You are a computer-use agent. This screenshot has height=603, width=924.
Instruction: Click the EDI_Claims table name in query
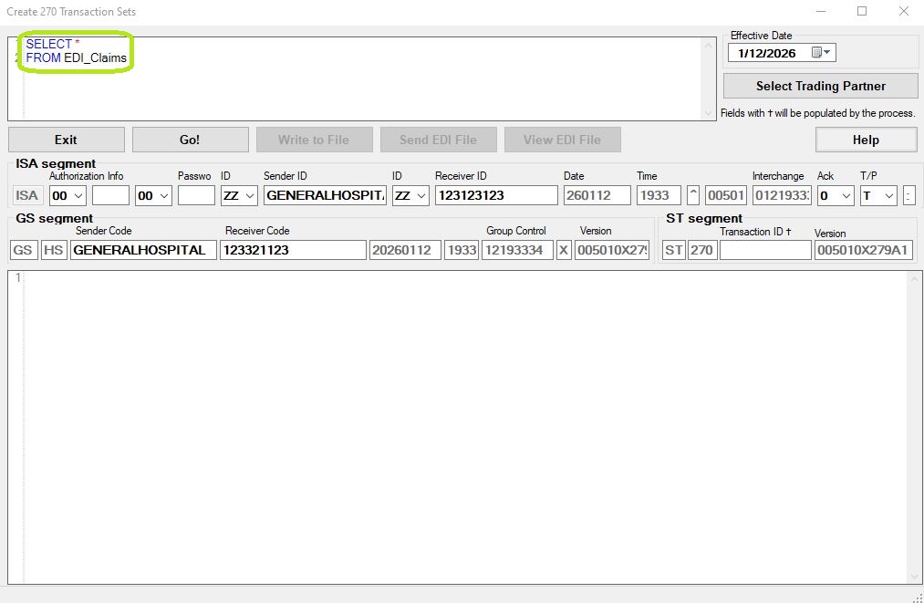click(x=96, y=57)
